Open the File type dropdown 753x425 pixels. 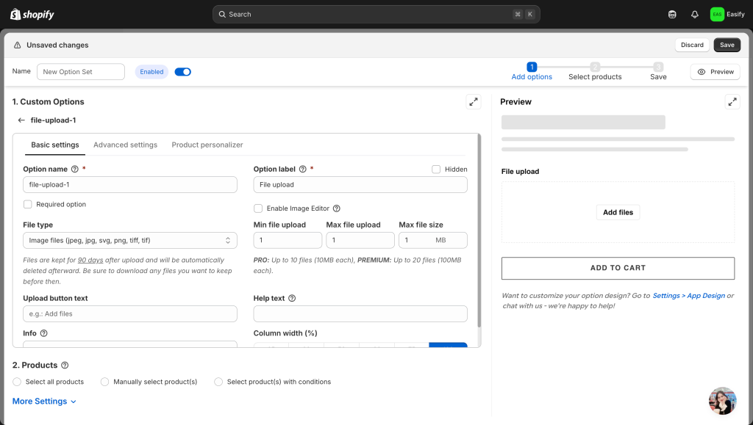point(129,240)
